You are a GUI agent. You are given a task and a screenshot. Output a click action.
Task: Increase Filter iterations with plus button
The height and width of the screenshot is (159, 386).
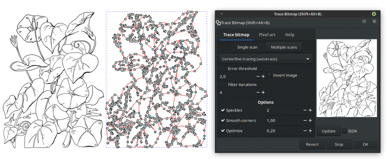tap(263, 92)
